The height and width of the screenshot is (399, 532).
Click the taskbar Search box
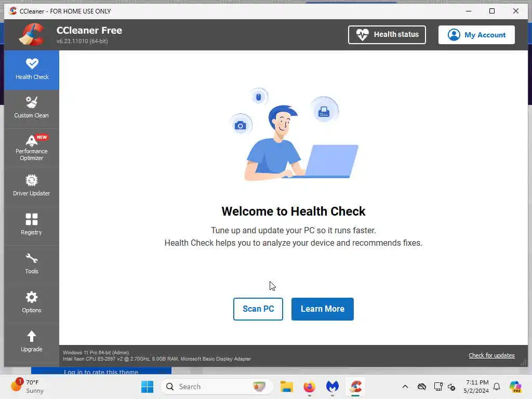pyautogui.click(x=217, y=387)
